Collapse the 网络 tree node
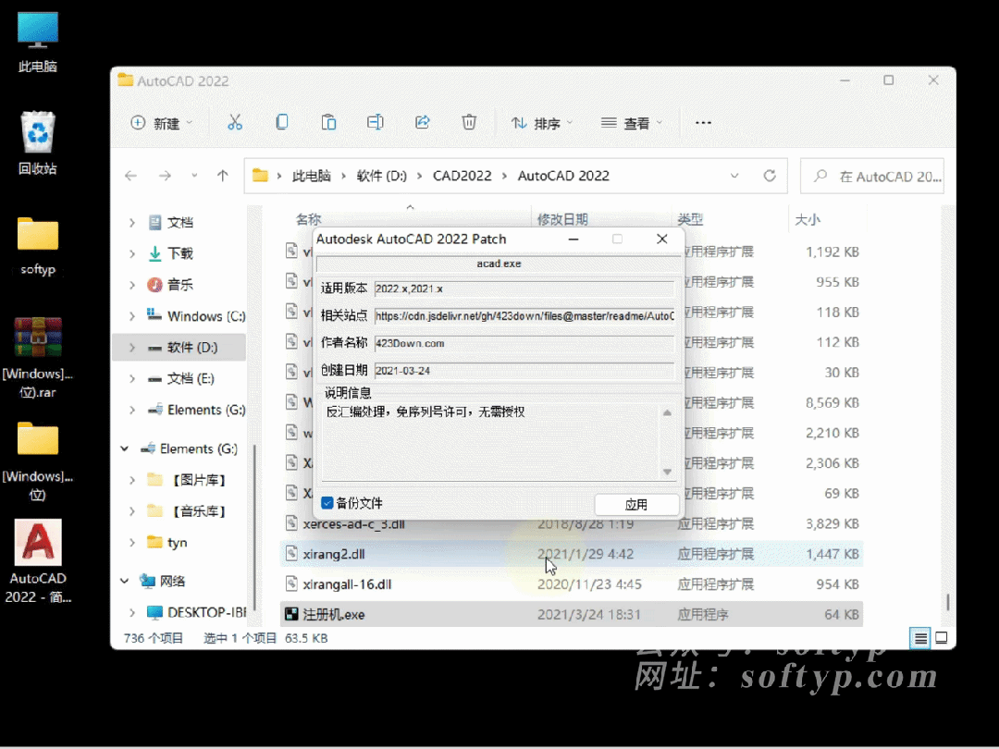The height and width of the screenshot is (749, 999). [x=124, y=581]
